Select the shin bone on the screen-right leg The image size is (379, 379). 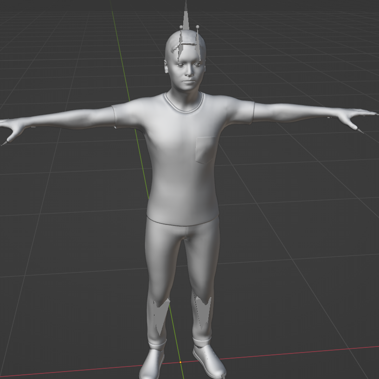(203, 309)
